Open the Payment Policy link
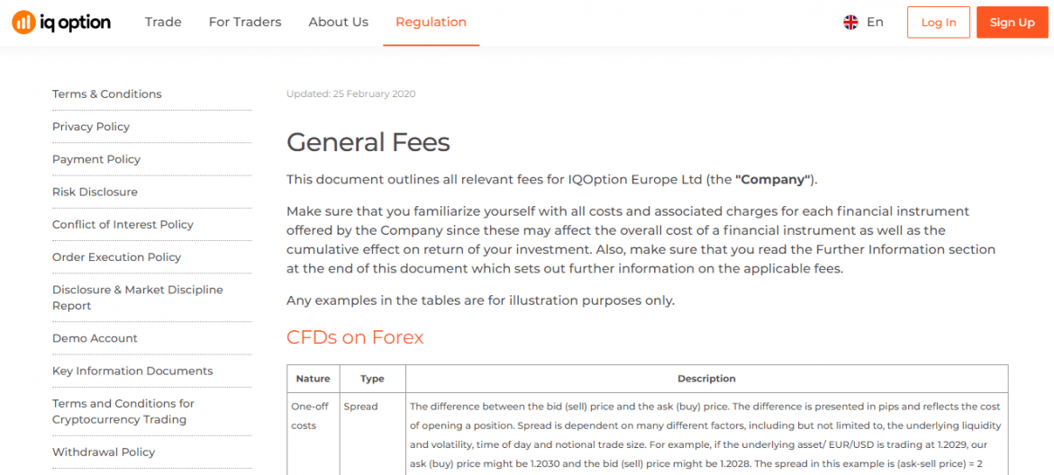The height and width of the screenshot is (475, 1054). click(96, 159)
